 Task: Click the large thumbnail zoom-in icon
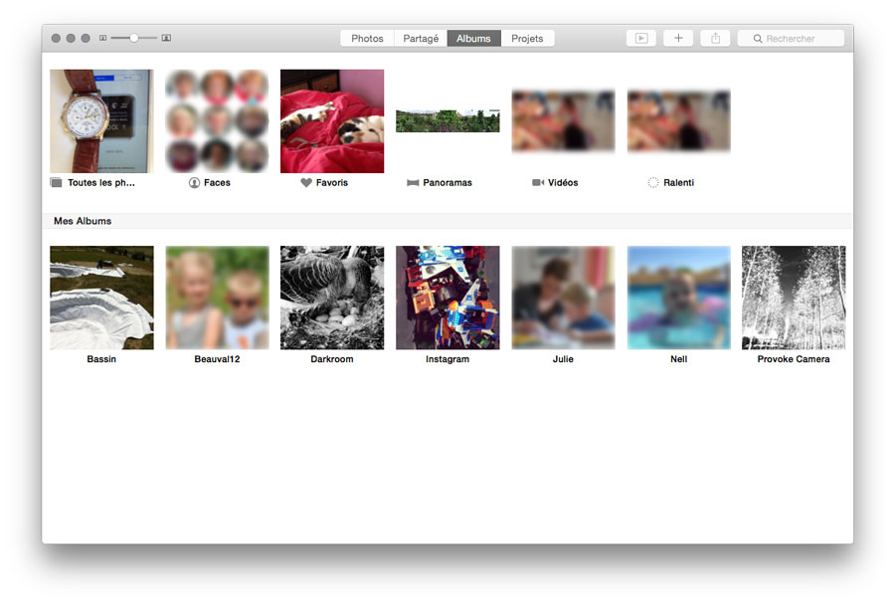pyautogui.click(x=166, y=38)
